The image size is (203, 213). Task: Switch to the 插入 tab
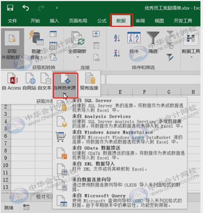pyautogui.click(x=54, y=21)
